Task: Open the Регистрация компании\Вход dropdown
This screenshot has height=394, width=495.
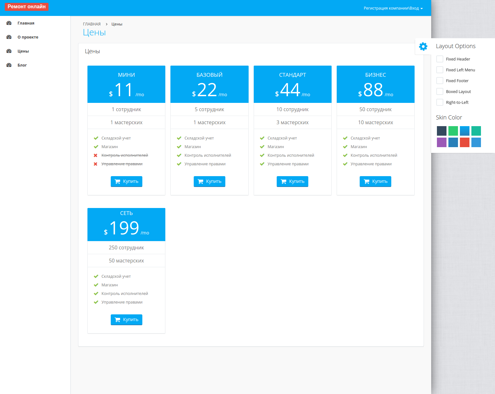Action: pos(393,8)
